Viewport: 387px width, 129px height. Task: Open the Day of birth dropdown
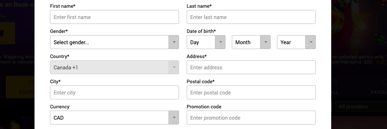[206, 42]
